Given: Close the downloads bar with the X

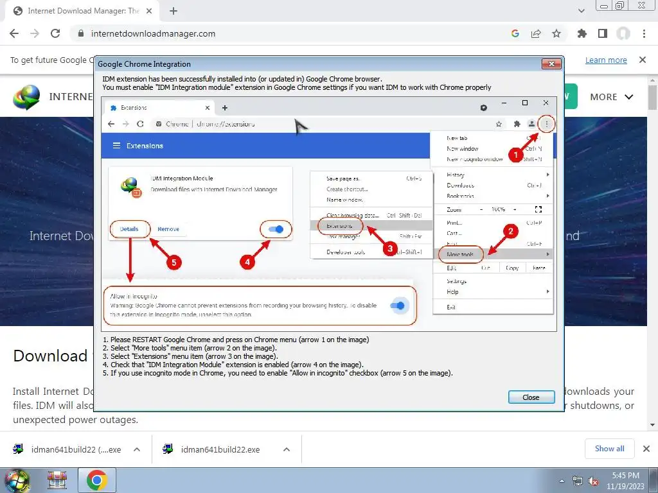Looking at the screenshot, I should (646, 449).
